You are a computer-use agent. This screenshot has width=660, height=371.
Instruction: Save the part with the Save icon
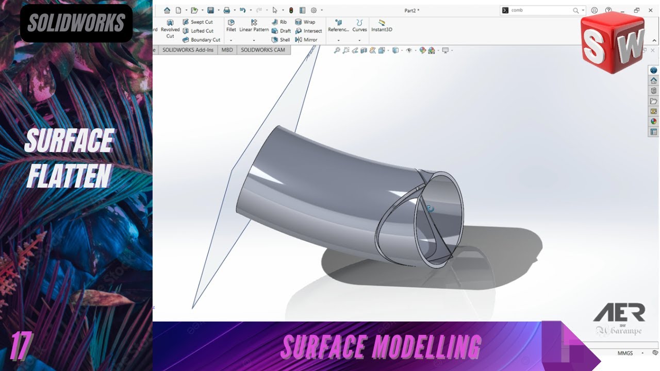[x=210, y=10]
